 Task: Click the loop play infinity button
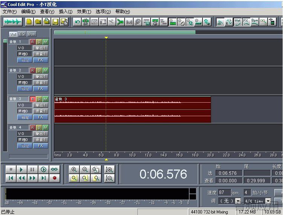tap(54, 170)
